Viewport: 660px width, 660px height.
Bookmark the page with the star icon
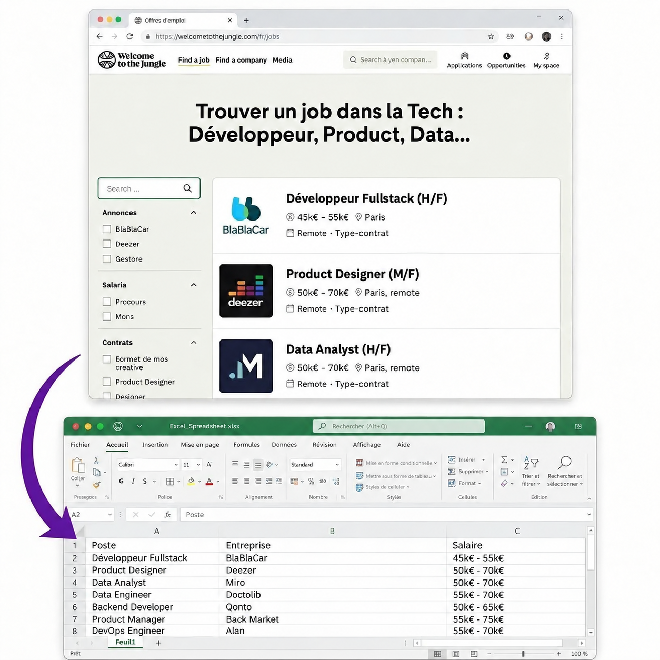pyautogui.click(x=491, y=36)
